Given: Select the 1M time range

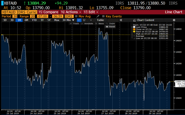Looking at the screenshot, I should [19, 20].
